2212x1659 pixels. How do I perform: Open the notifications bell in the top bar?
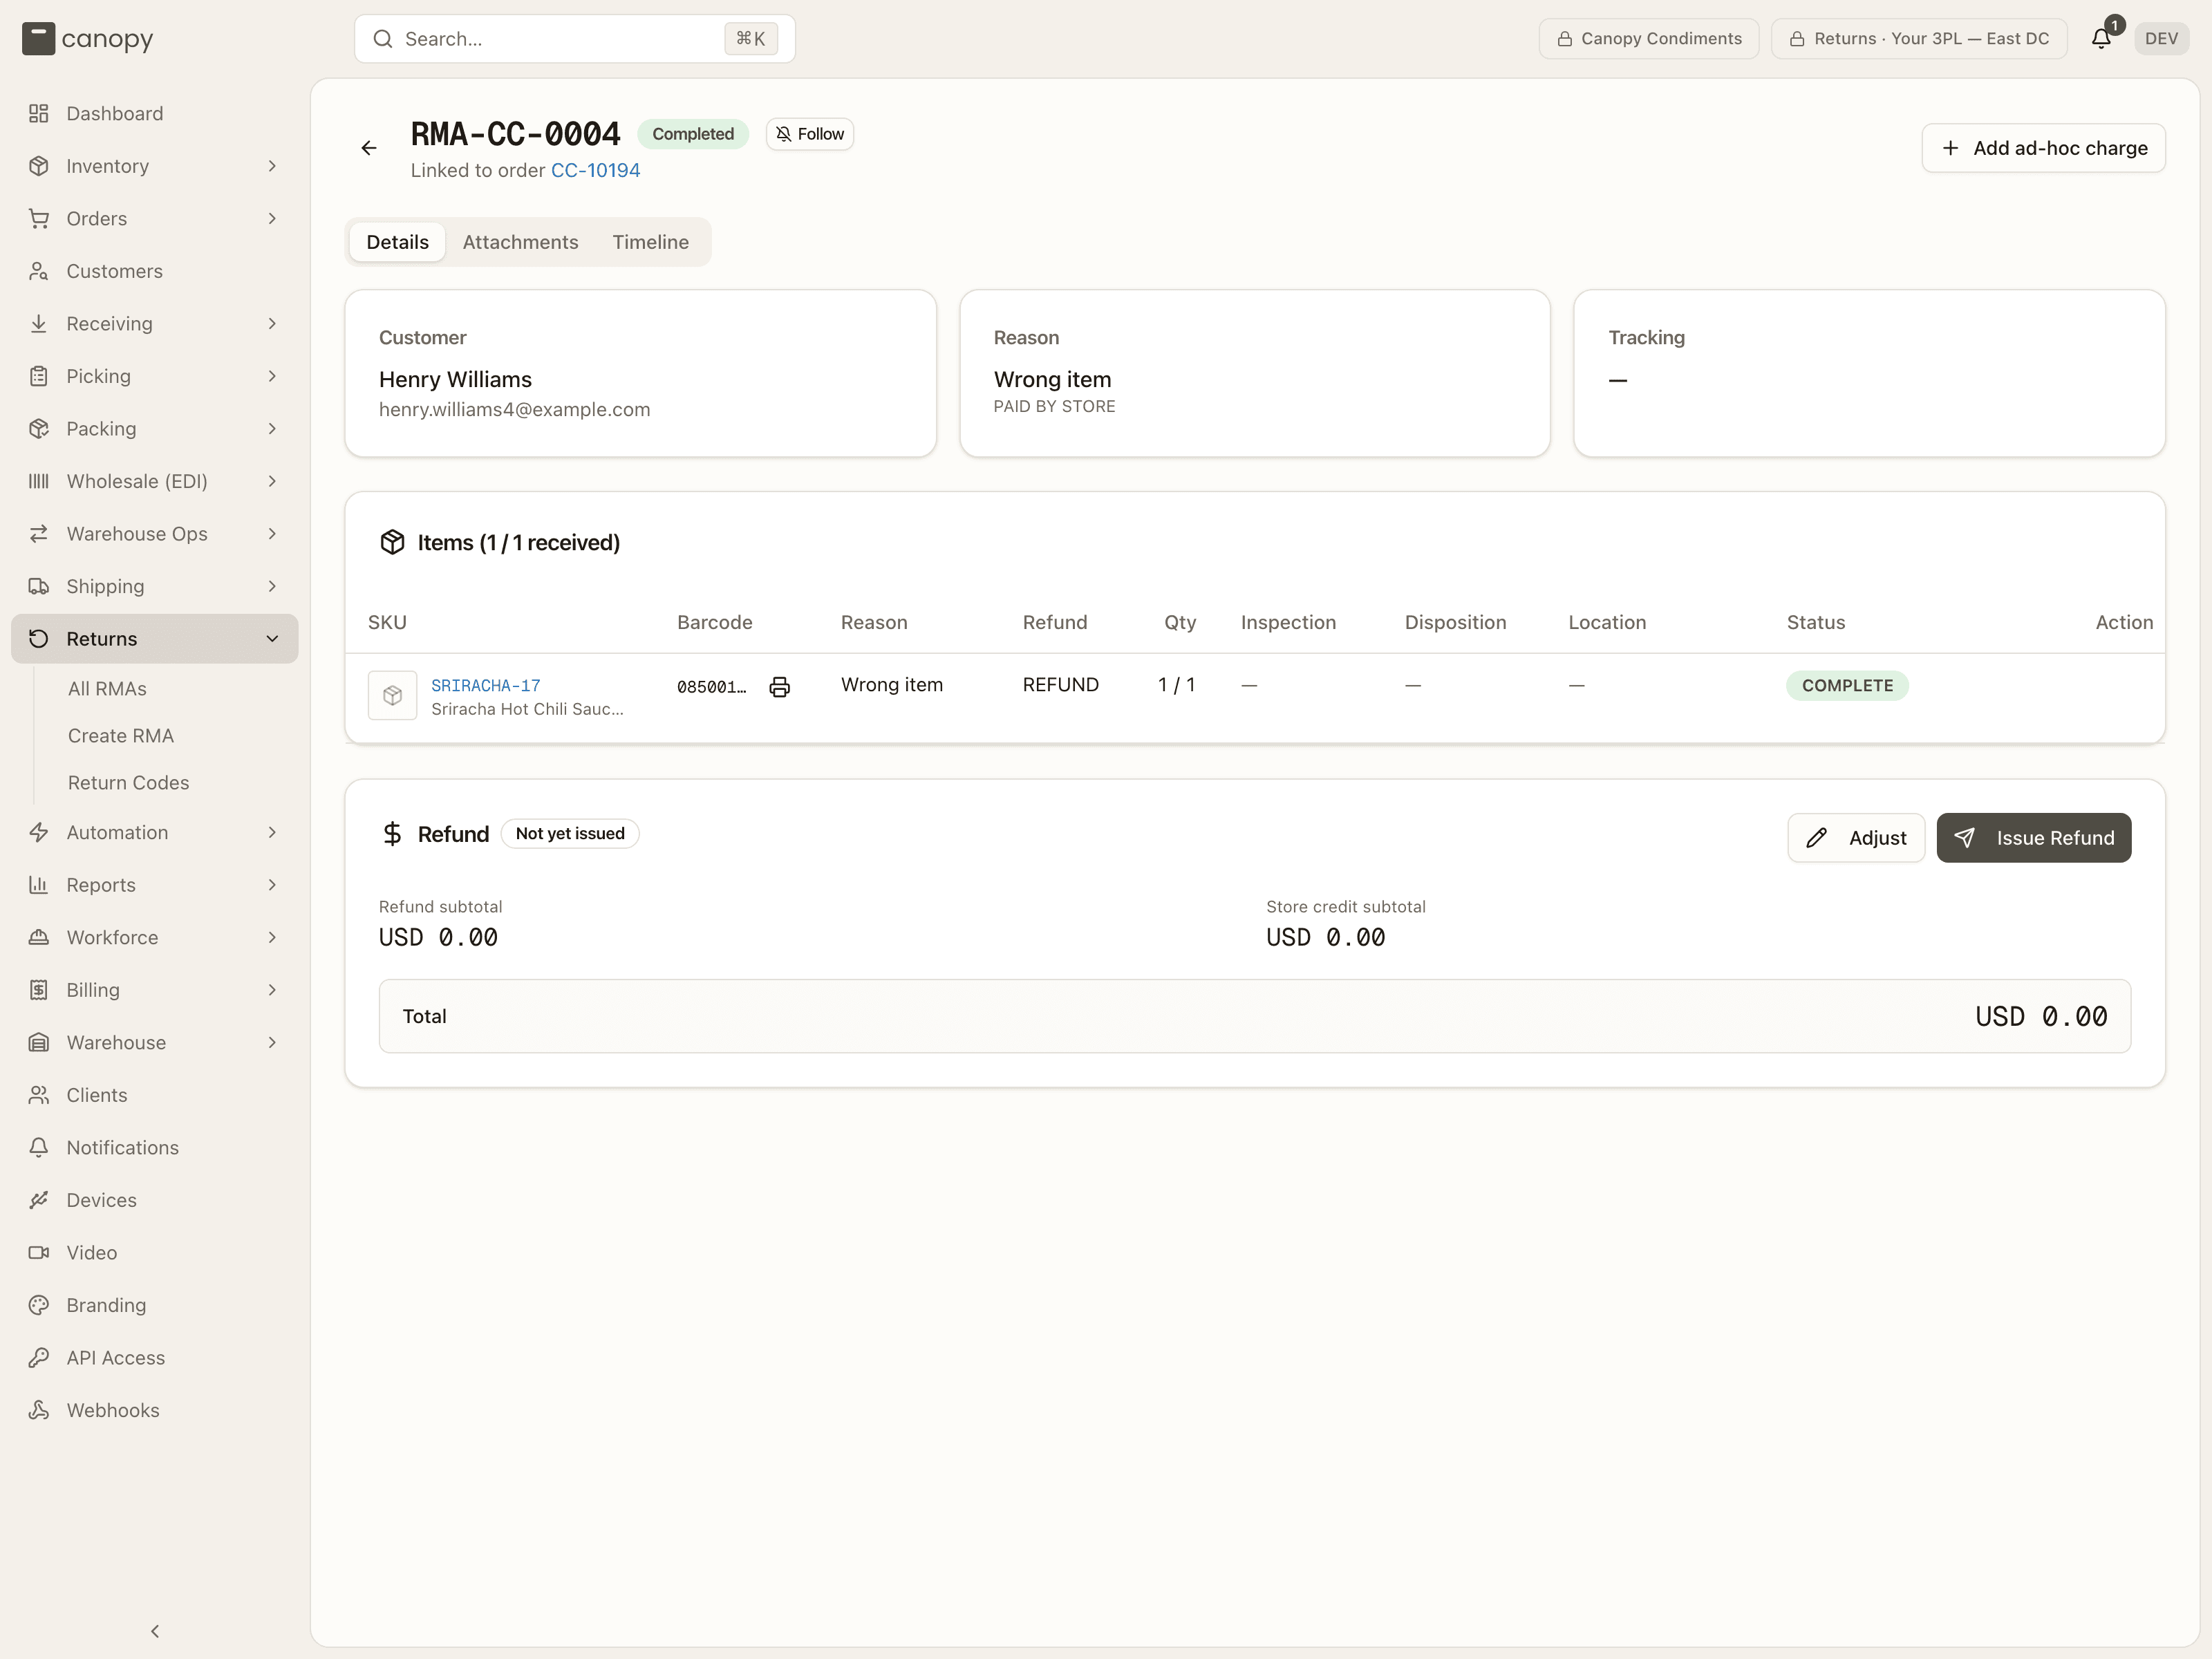coord(2101,38)
